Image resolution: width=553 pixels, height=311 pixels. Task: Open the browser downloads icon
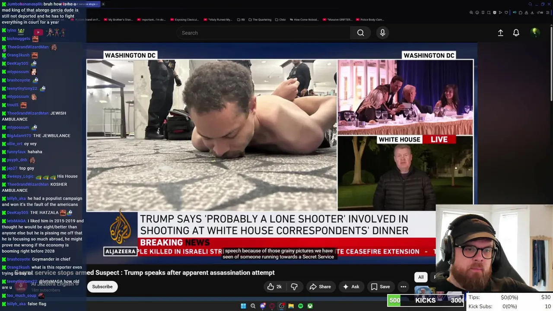coord(532,13)
